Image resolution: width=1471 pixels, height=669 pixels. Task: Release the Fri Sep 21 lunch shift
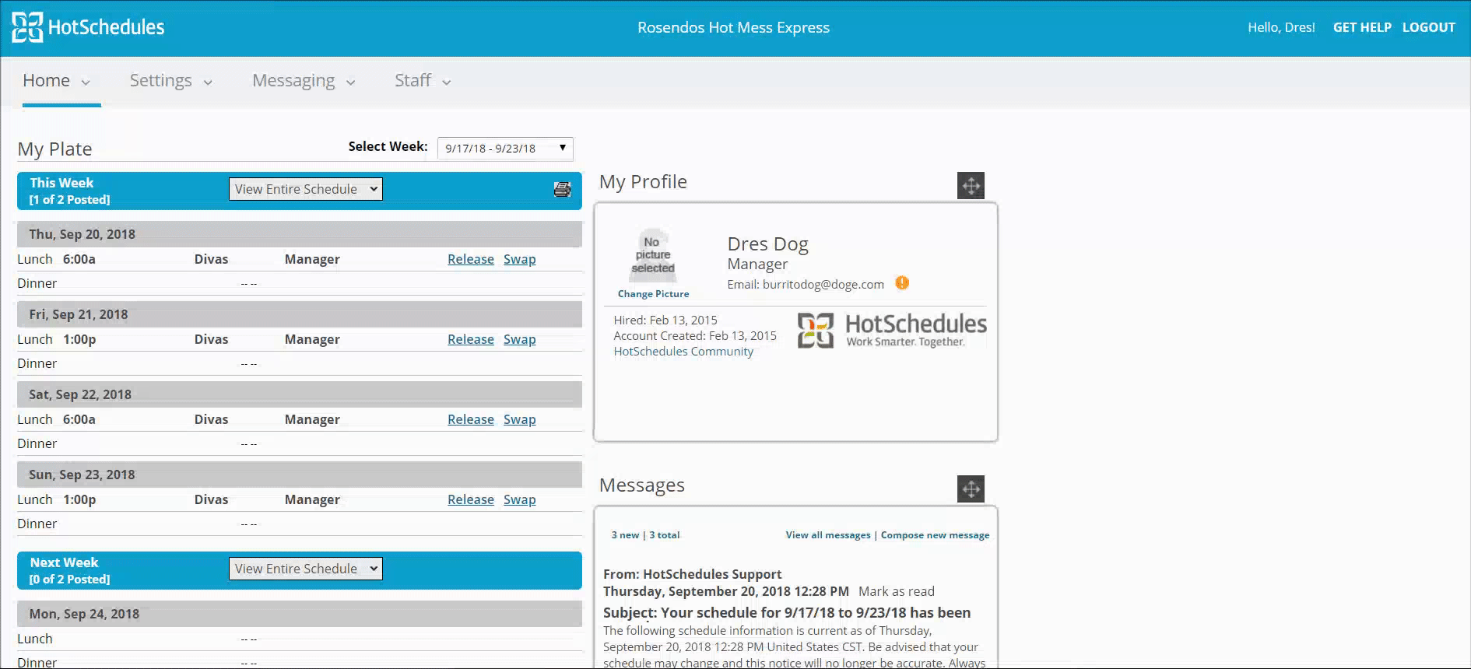point(471,339)
